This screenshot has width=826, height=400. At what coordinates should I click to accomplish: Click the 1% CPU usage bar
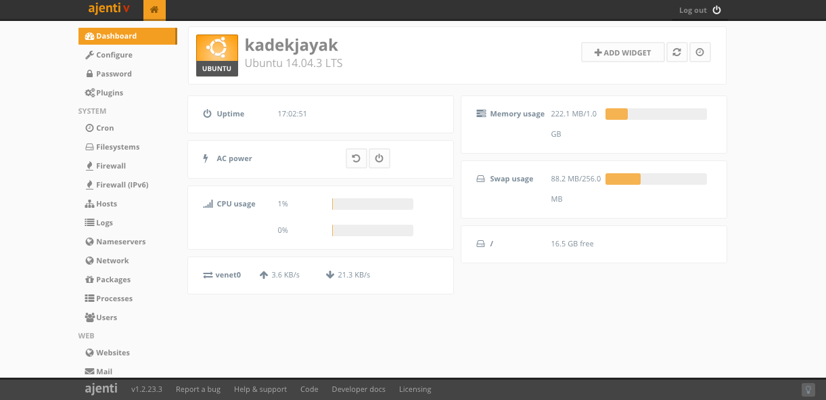373,204
